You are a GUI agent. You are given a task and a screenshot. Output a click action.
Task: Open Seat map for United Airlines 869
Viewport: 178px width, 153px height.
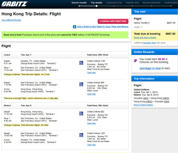(x=91, y=94)
